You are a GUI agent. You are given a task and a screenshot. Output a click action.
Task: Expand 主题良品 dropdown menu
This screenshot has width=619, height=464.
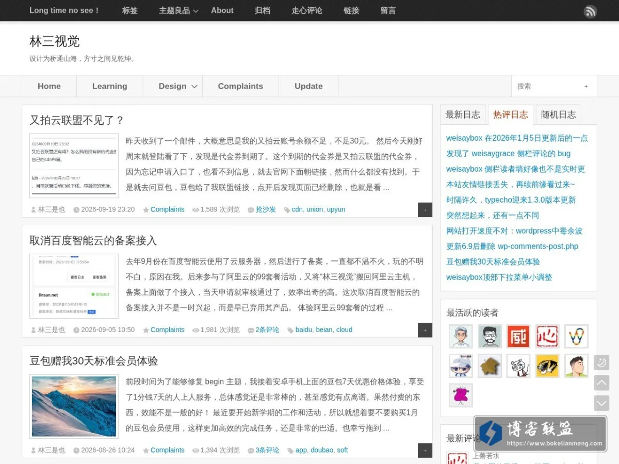[x=178, y=10]
